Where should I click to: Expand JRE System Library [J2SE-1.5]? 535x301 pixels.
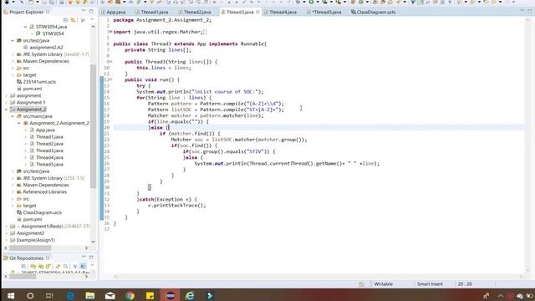tap(13, 178)
